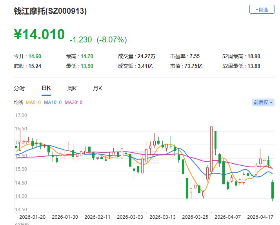Viewport: 280px width, 225px height.
Task: Click the MA10 moving average label
Action: [53, 102]
